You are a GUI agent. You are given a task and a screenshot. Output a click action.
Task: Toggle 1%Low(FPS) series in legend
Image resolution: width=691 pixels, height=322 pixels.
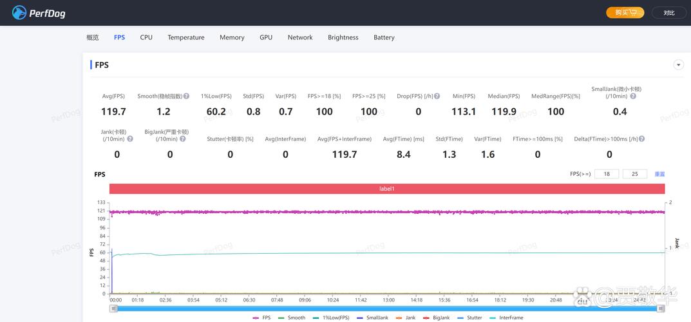point(331,317)
